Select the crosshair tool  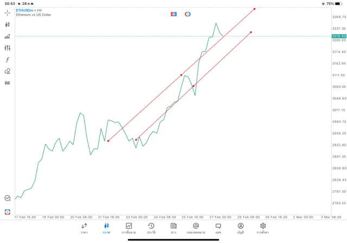[8, 13]
